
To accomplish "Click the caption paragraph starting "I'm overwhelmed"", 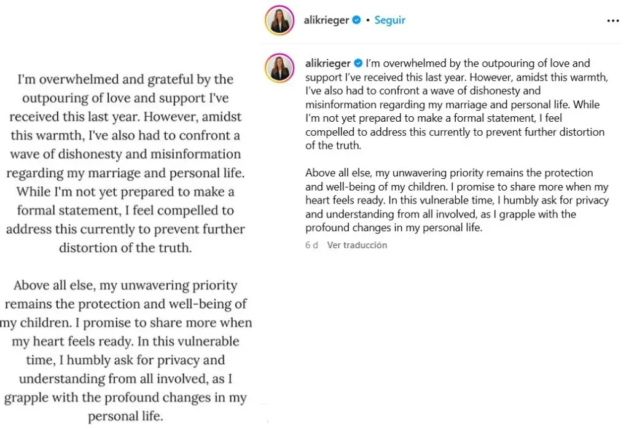I will point(456,104).
